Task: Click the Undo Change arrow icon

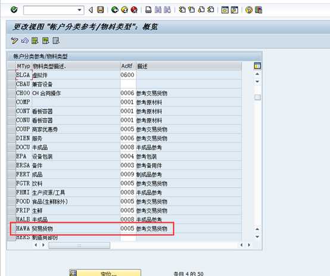Action: 25,41
